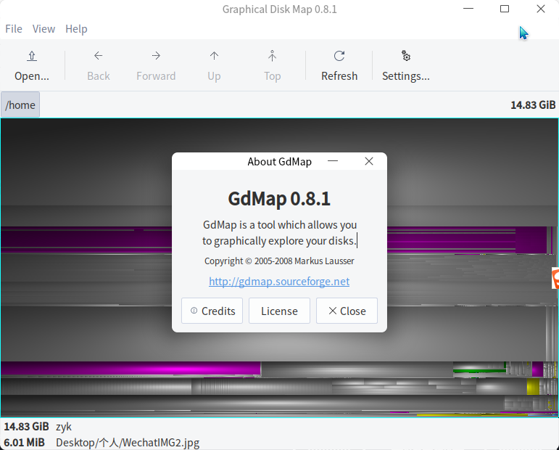Click the GdMap 0.8.1 heading

tap(279, 199)
